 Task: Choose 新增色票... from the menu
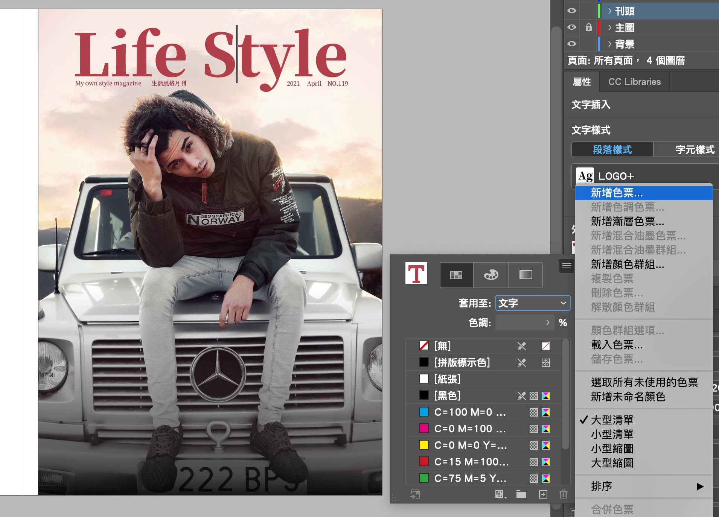pyautogui.click(x=617, y=193)
